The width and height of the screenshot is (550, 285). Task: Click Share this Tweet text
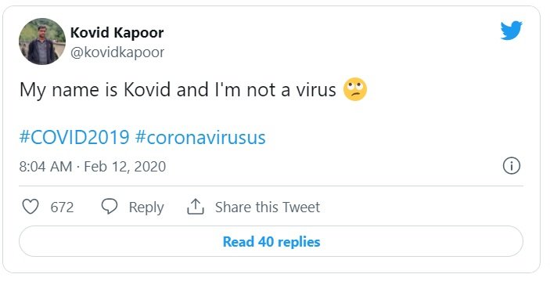point(268,207)
